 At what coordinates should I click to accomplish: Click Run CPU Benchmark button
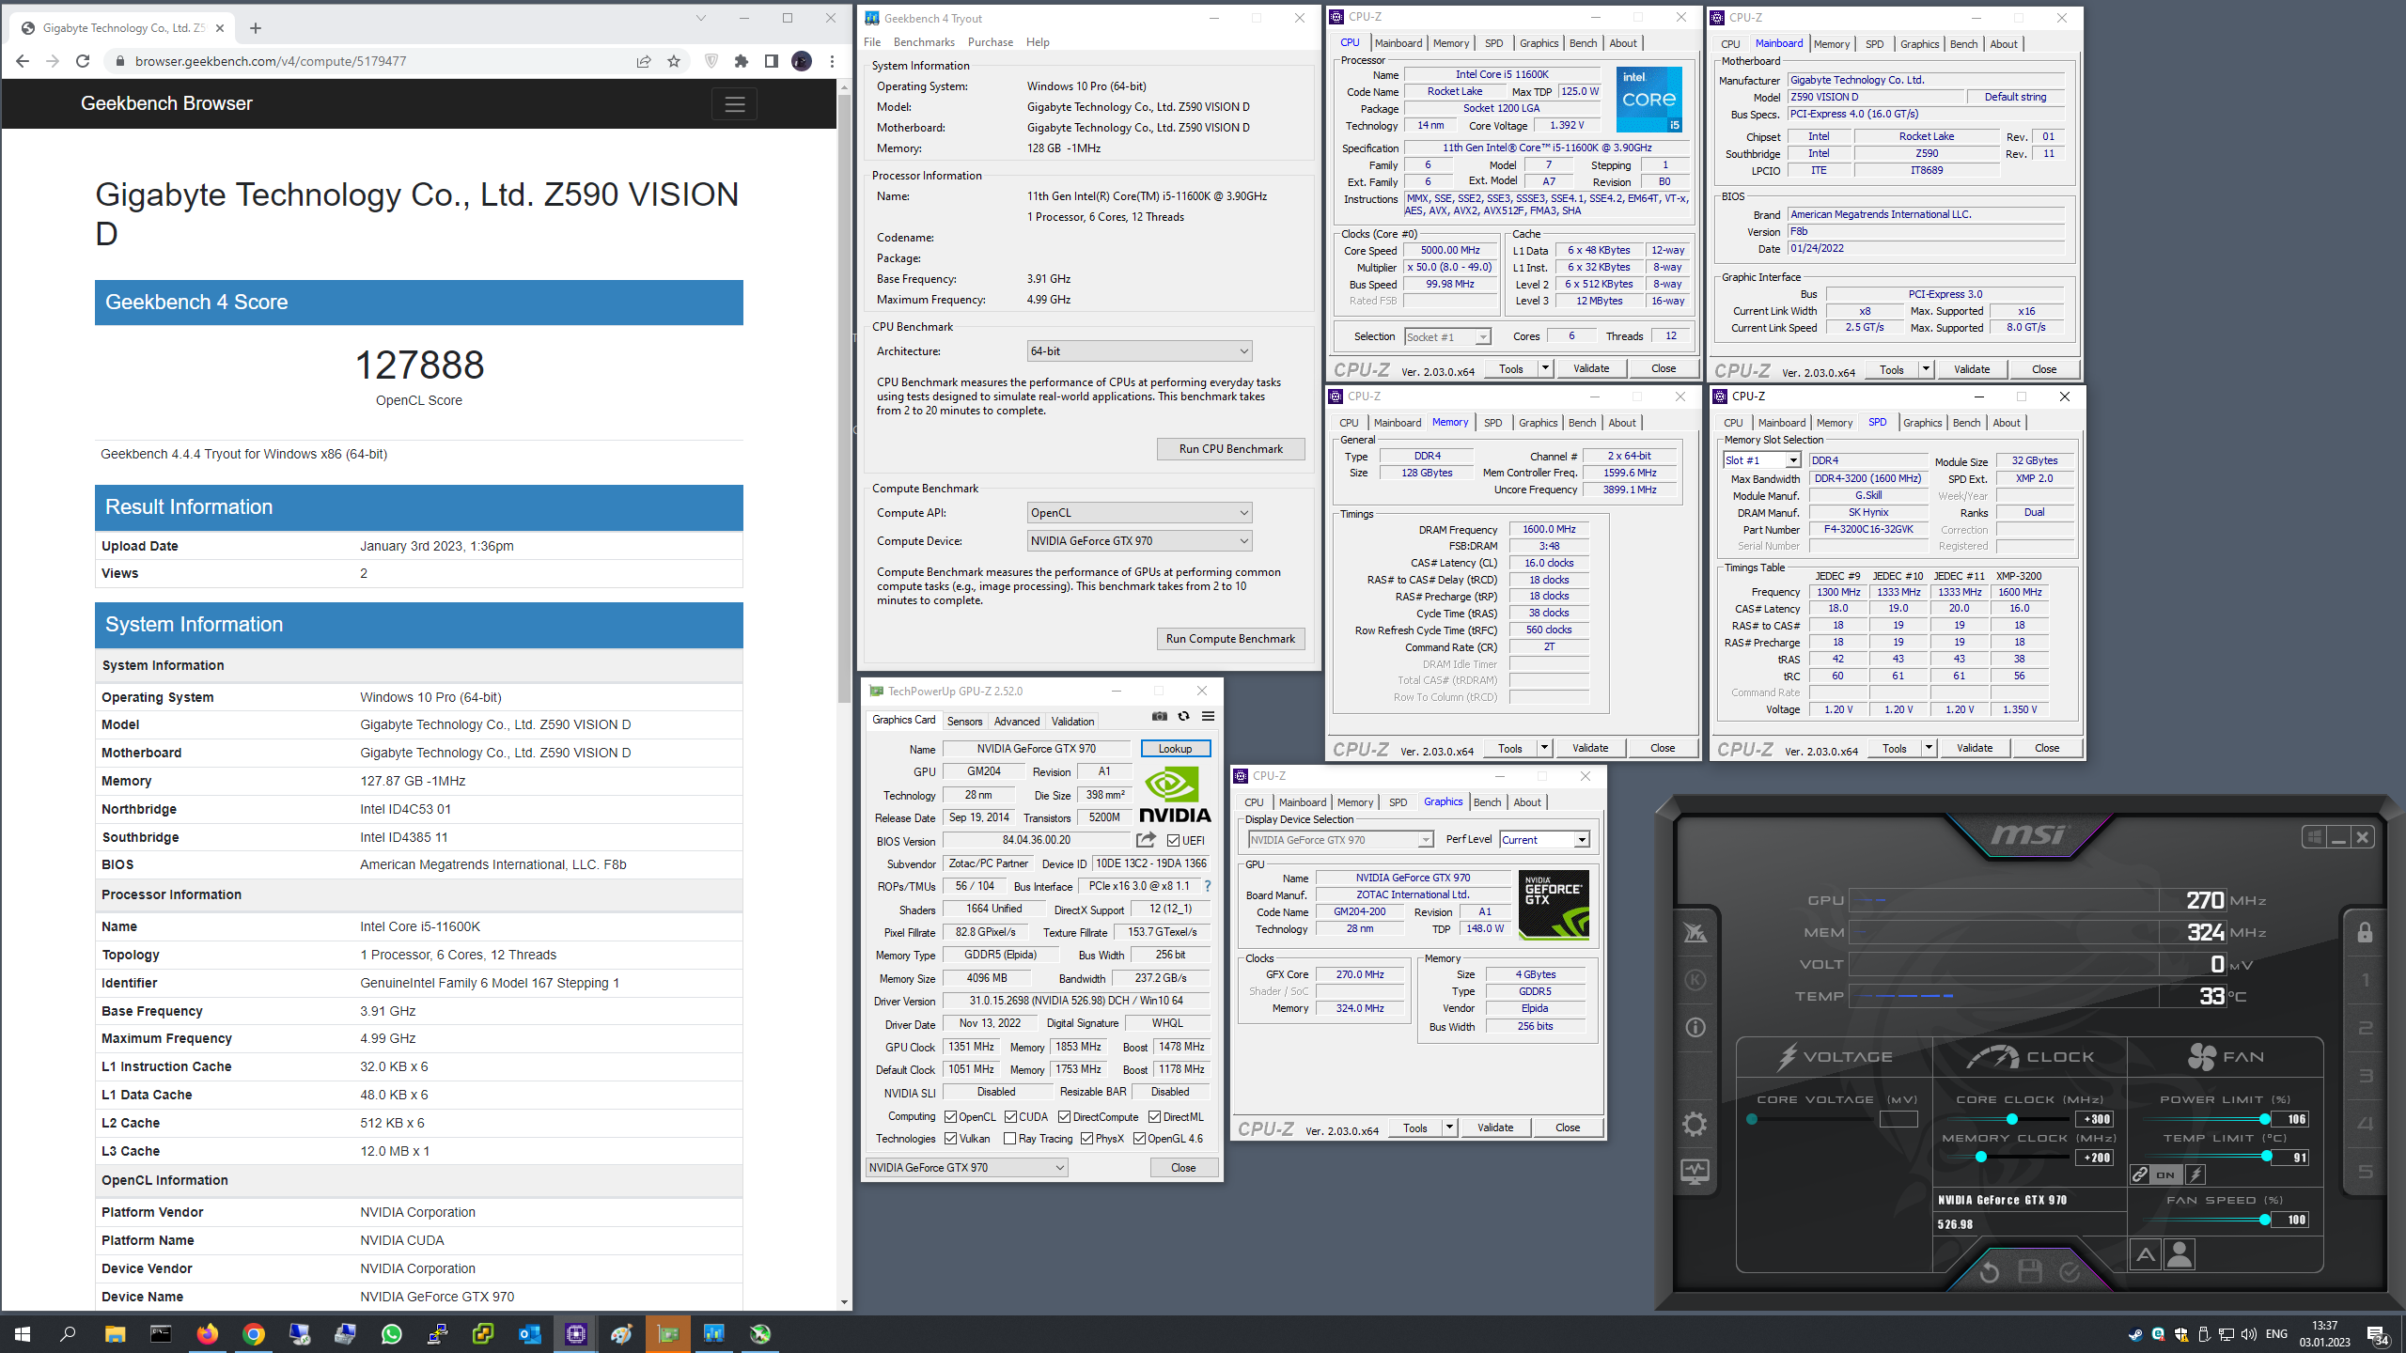click(1230, 449)
